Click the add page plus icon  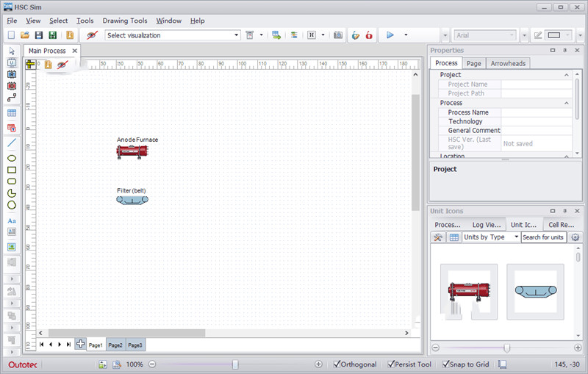coord(80,343)
